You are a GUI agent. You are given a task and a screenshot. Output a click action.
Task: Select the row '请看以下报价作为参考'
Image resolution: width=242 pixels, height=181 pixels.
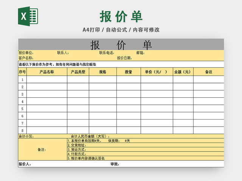121,64
